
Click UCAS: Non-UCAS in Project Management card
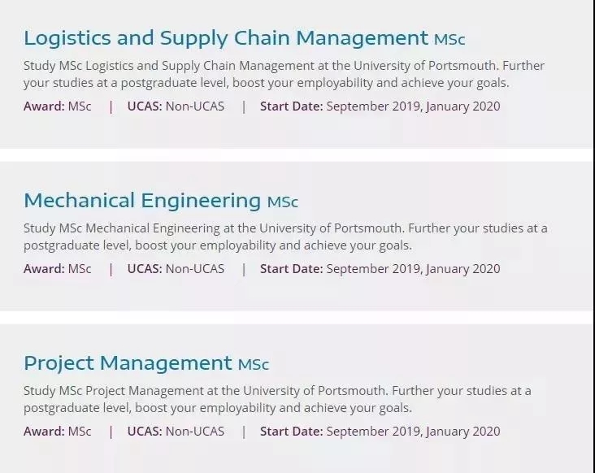(176, 432)
